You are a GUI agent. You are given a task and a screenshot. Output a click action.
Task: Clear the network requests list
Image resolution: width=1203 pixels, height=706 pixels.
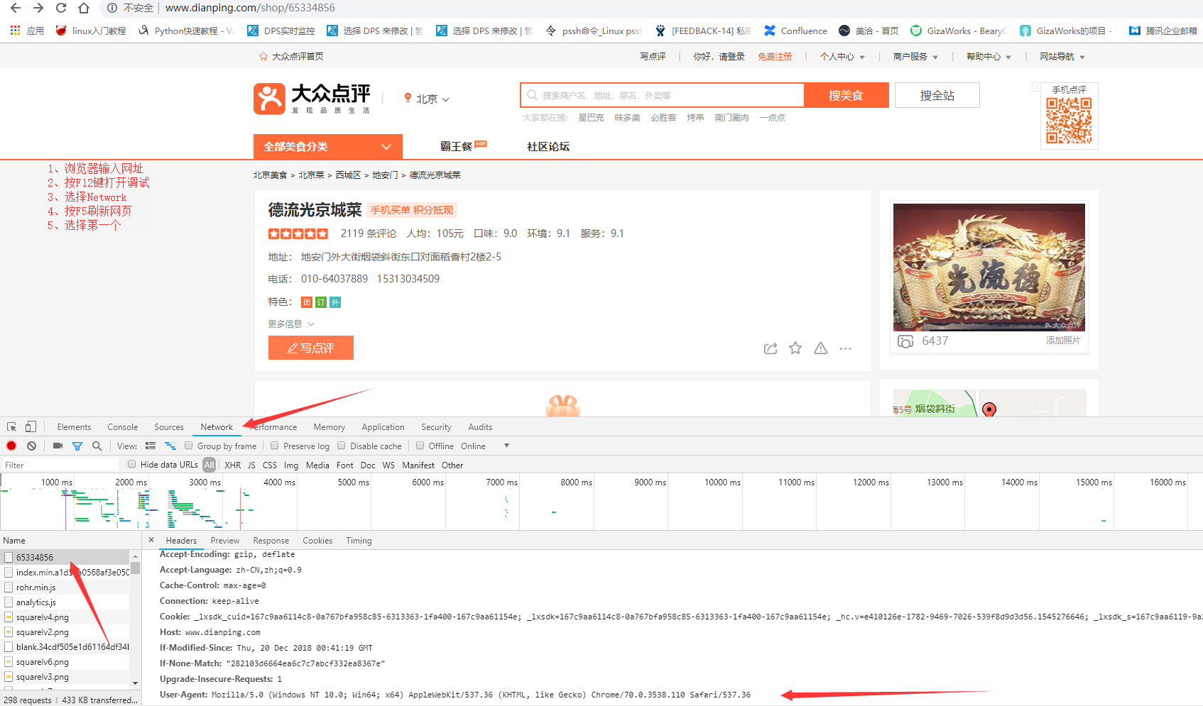coord(31,446)
